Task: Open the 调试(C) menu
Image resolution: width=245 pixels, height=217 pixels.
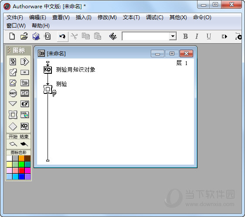Action: pyautogui.click(x=154, y=17)
